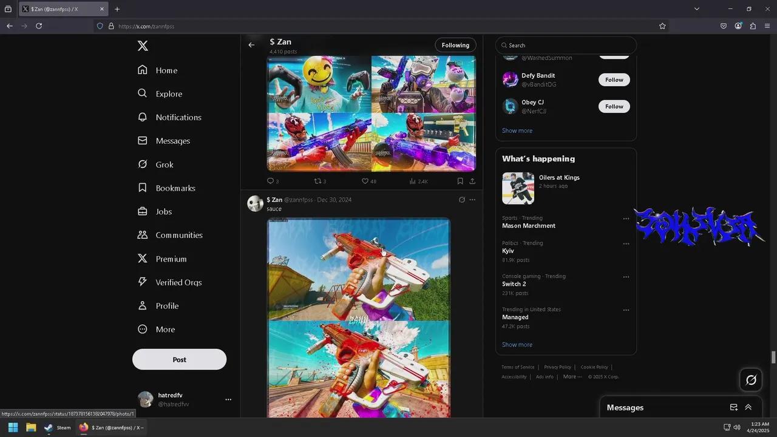Expand the Messages drawer

pyautogui.click(x=748, y=407)
